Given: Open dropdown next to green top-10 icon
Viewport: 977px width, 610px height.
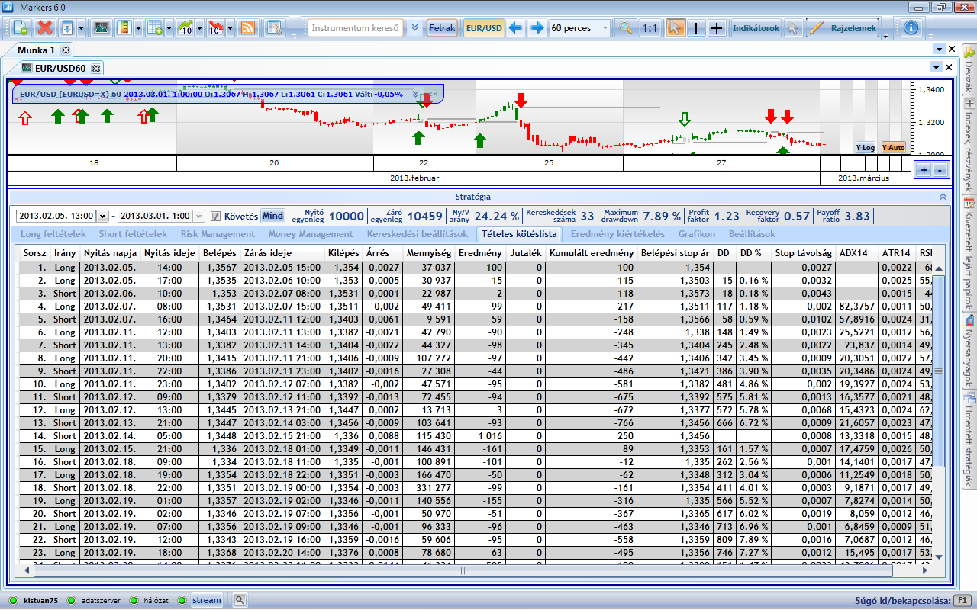Looking at the screenshot, I should coord(199,28).
